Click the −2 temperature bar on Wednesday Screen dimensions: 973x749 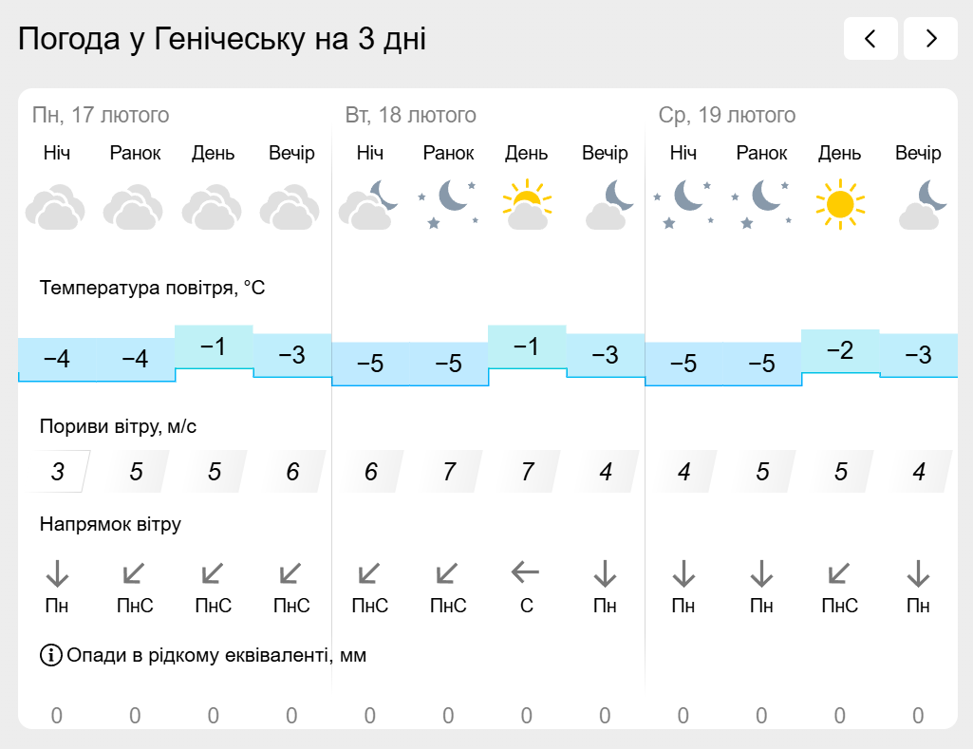840,350
